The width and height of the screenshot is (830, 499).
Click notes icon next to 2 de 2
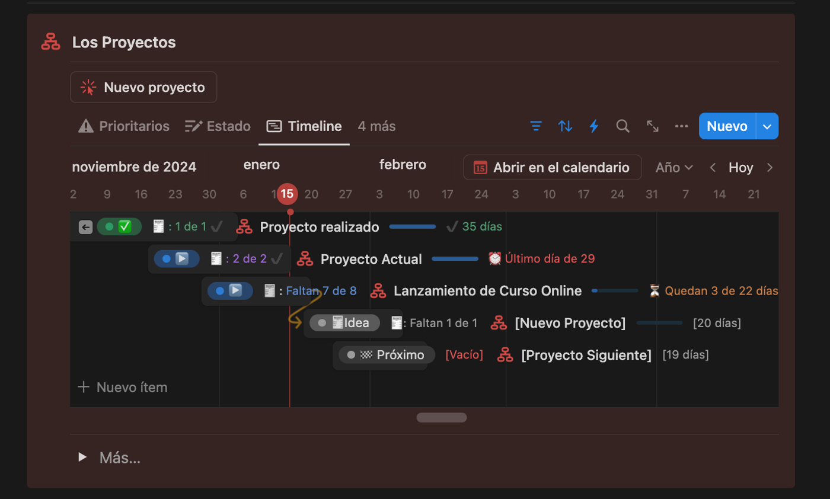[216, 259]
